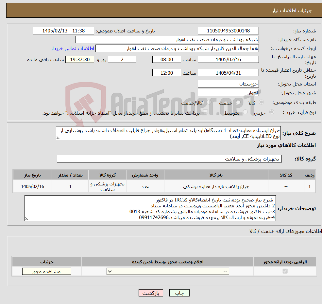This screenshot has width=322, height=304.
Task: Click the price validity date 1405/04/31 field
Action: [228, 73]
